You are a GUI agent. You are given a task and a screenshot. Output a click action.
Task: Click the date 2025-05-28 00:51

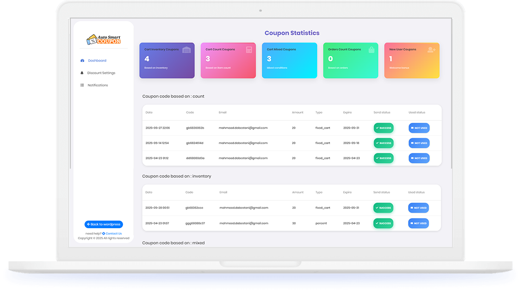pos(157,208)
